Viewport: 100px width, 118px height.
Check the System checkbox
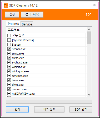click(x=9, y=45)
